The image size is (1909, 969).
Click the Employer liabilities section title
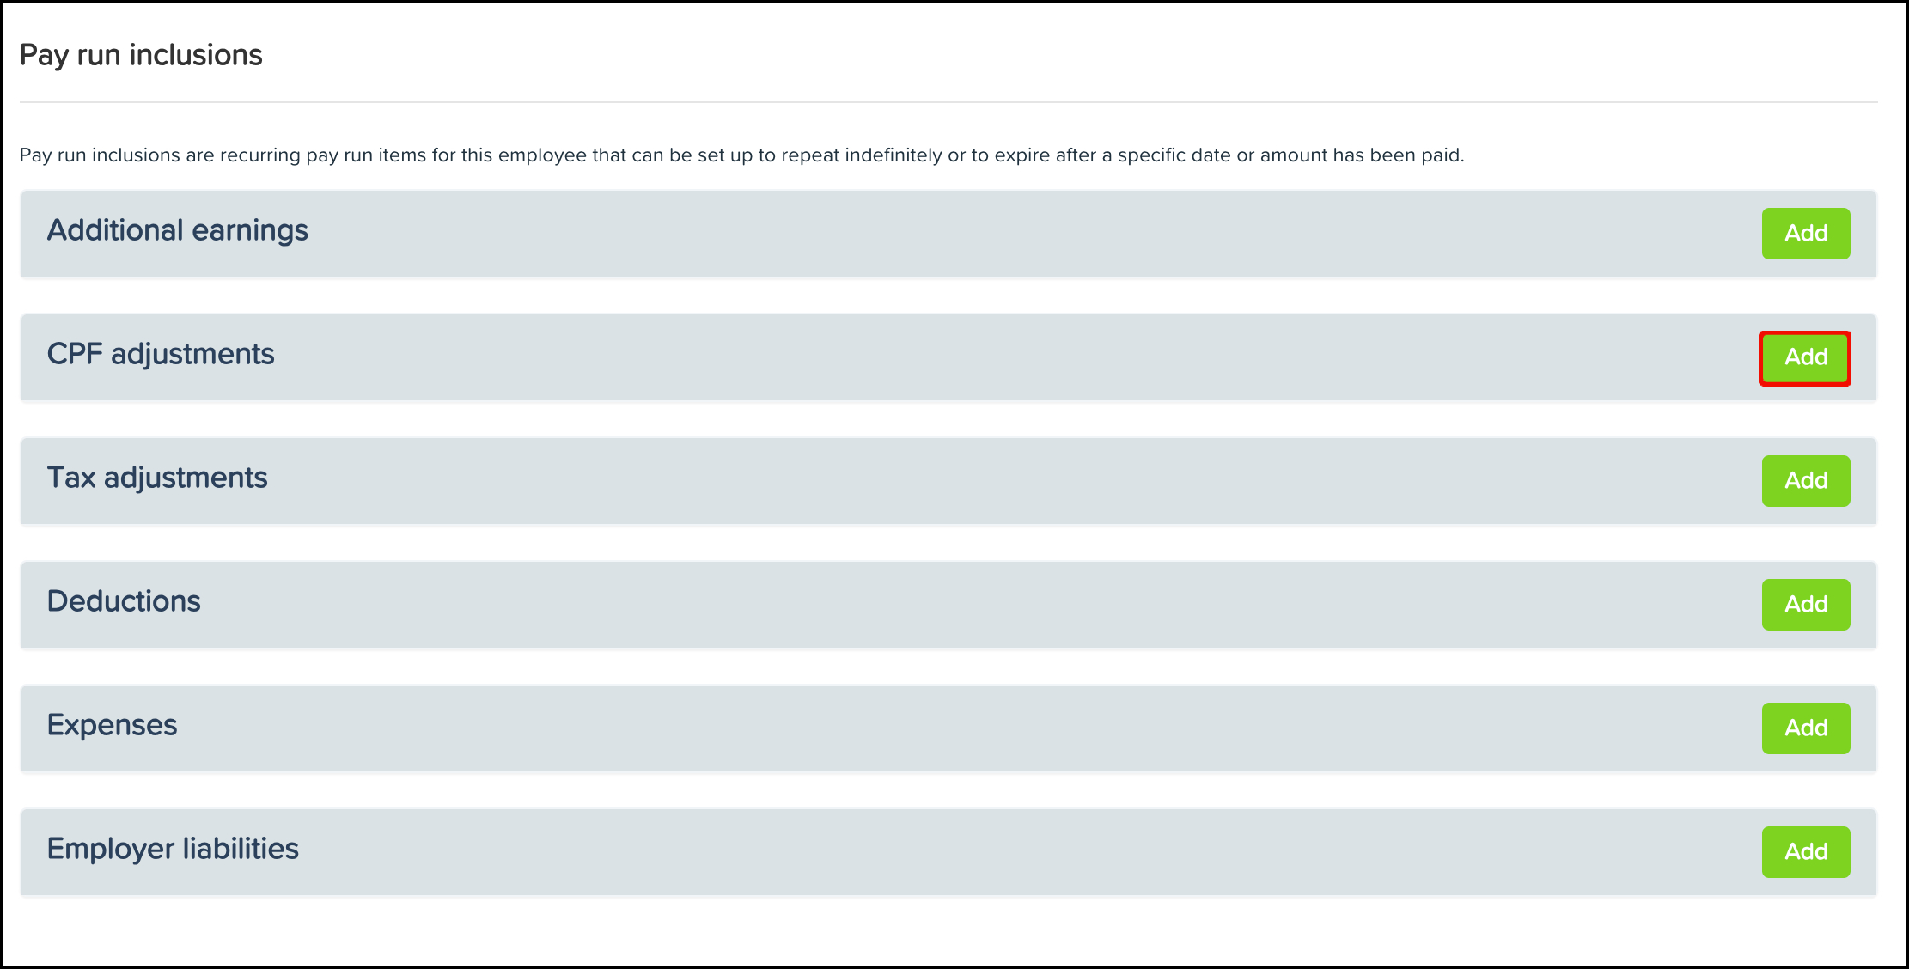coord(173,850)
